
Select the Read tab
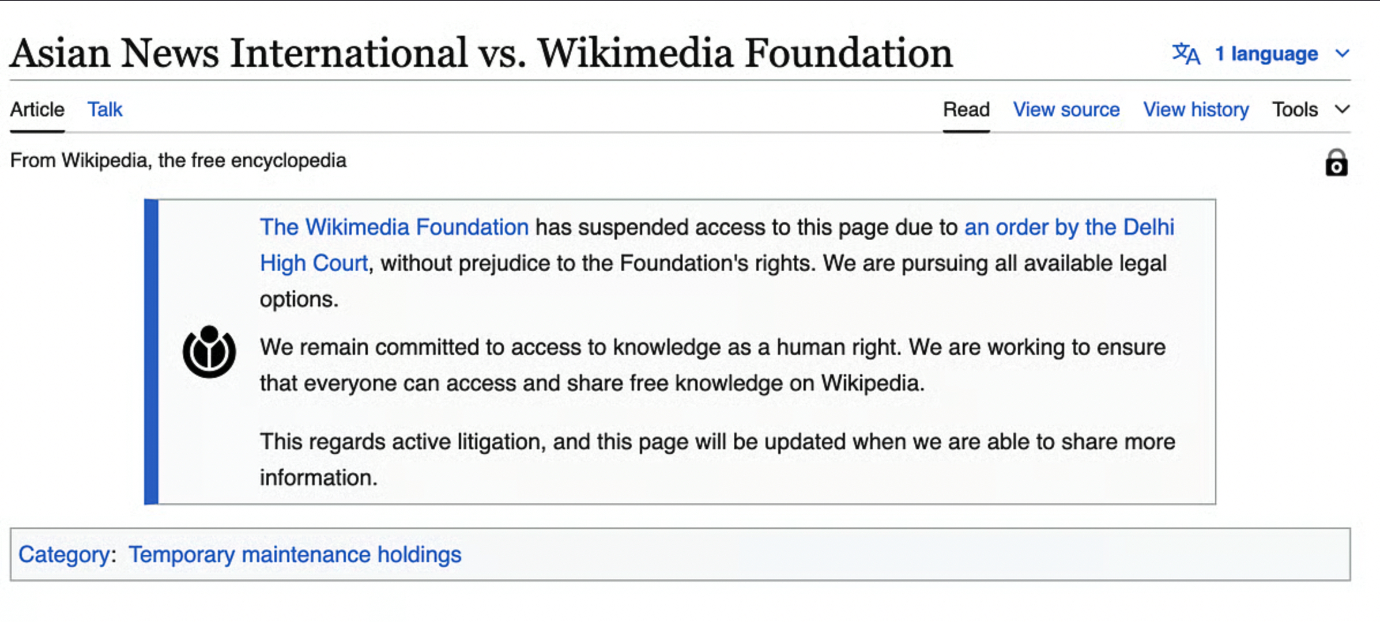966,109
